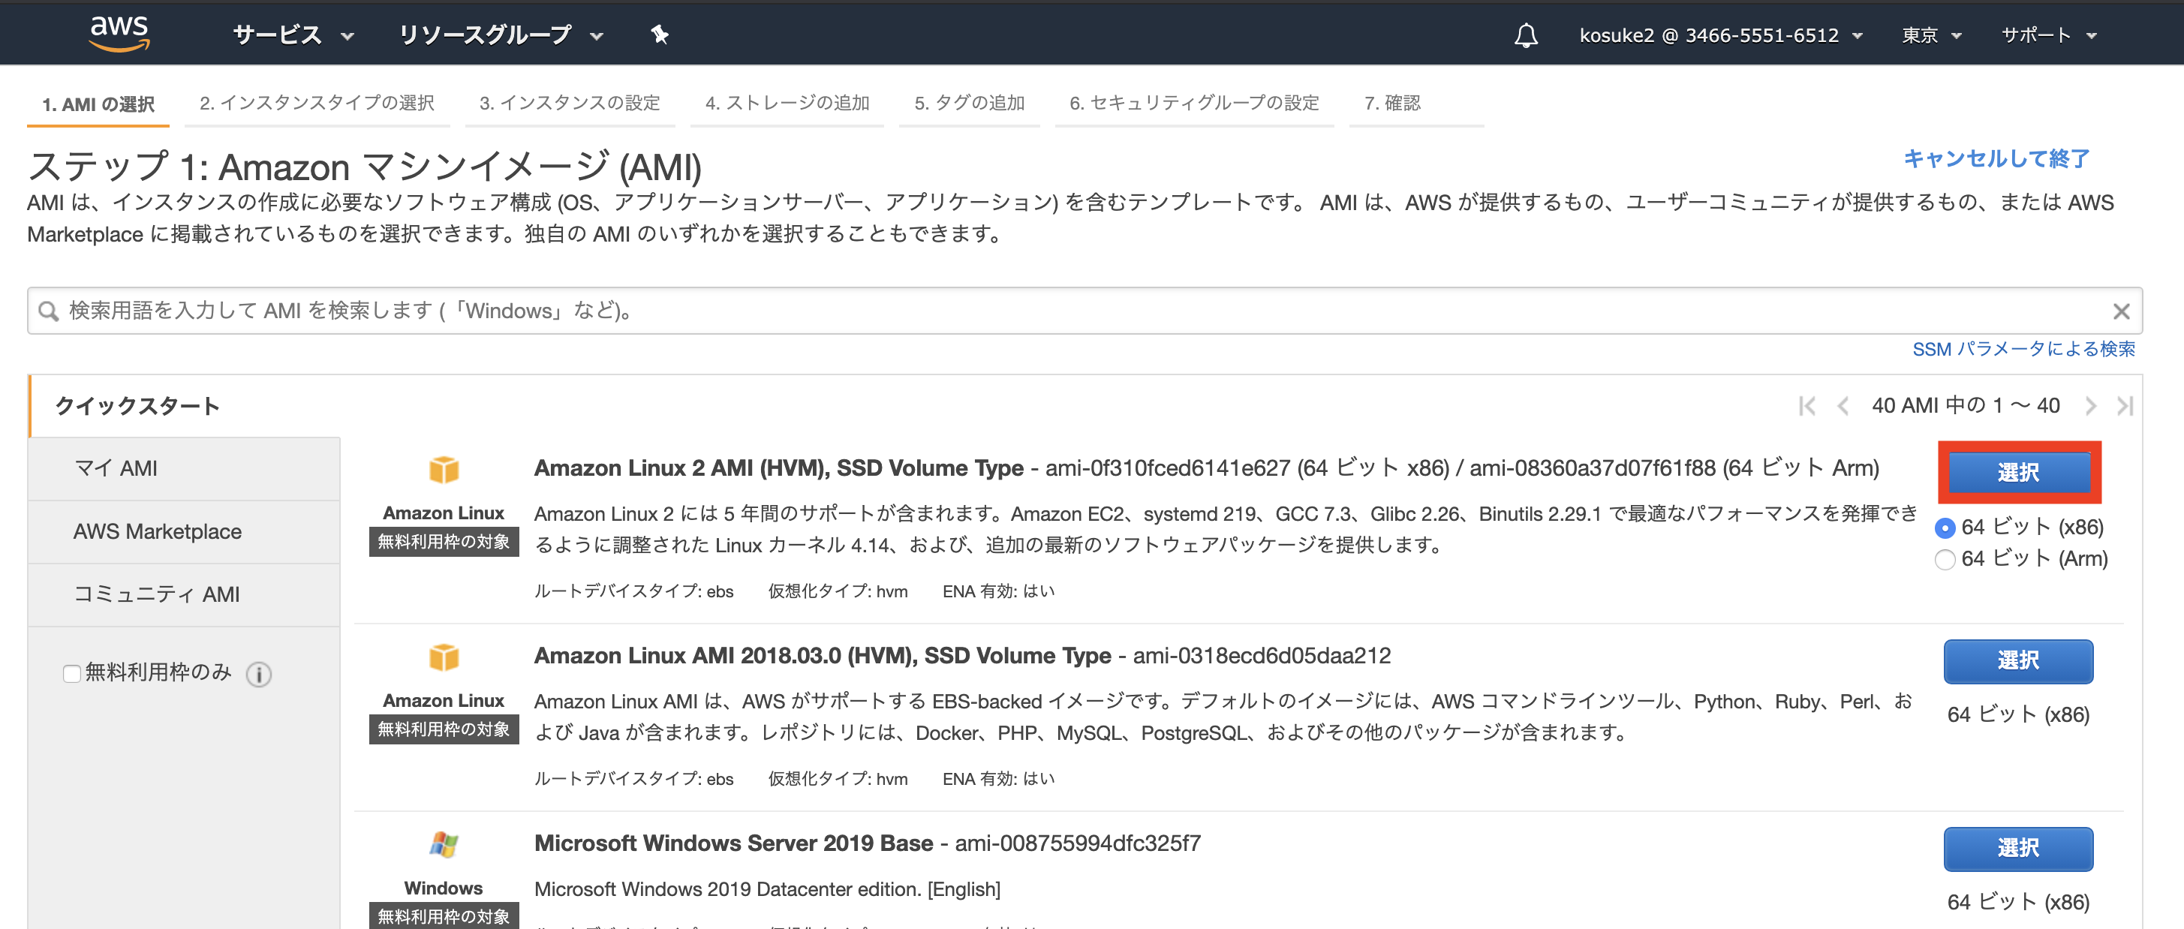Show info for 無料利用枠のみ
Screen dimensions: 2184x929
(259, 674)
